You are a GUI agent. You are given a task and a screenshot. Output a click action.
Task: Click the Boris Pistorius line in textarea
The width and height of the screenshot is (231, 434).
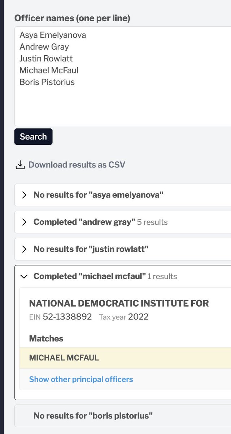point(47,82)
